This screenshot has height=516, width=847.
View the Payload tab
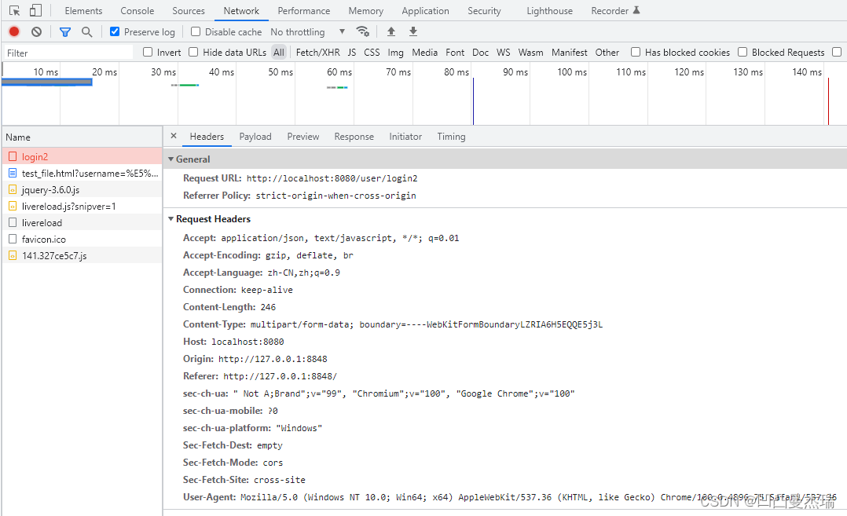click(x=255, y=137)
